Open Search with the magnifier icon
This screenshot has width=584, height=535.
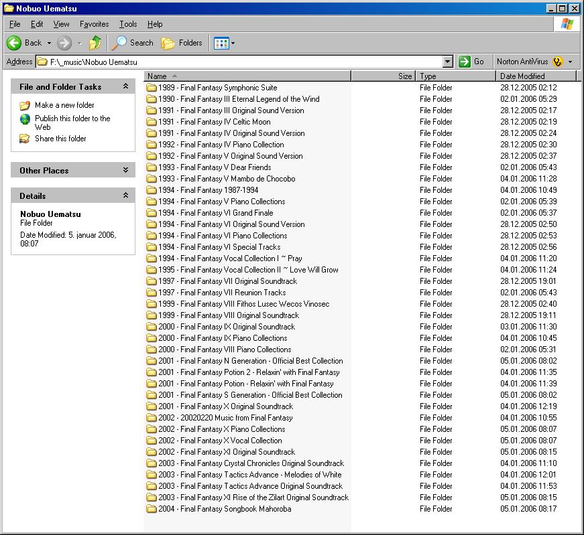pyautogui.click(x=119, y=43)
